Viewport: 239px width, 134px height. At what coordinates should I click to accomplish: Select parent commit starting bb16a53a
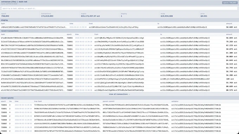136,120
